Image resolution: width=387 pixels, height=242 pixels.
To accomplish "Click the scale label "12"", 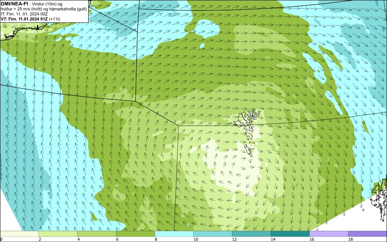I will (234, 239).
